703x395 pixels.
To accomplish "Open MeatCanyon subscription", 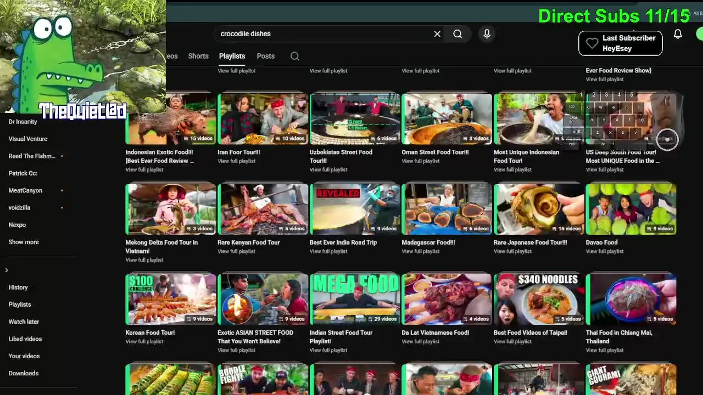I will tap(25, 190).
